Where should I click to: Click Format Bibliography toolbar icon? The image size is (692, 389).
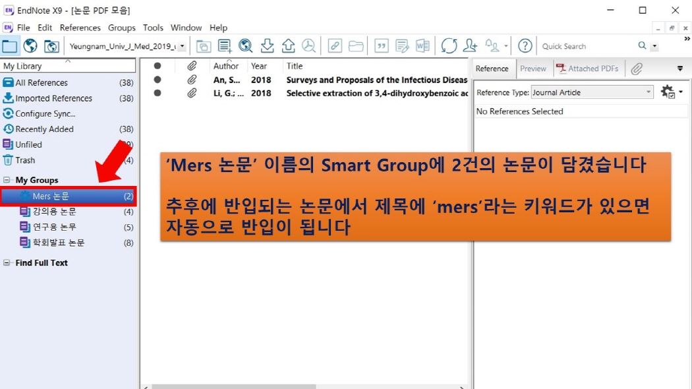click(x=402, y=46)
